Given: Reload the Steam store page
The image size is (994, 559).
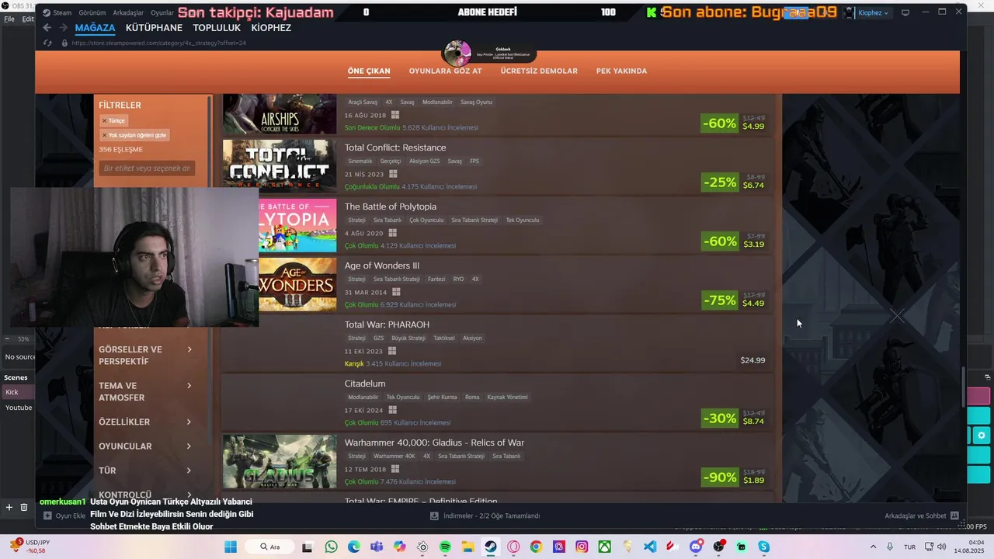Looking at the screenshot, I should tap(47, 43).
